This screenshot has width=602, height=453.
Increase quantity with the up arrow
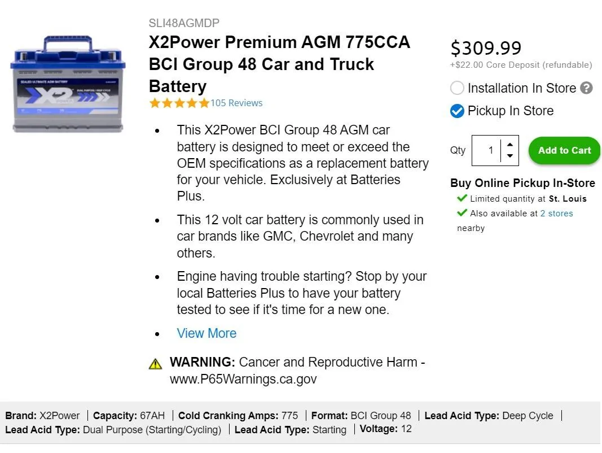[x=510, y=144]
